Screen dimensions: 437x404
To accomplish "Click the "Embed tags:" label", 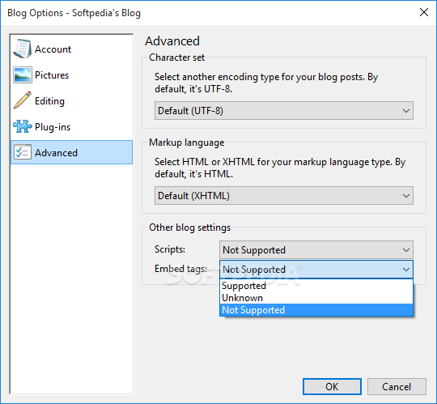I will point(180,269).
